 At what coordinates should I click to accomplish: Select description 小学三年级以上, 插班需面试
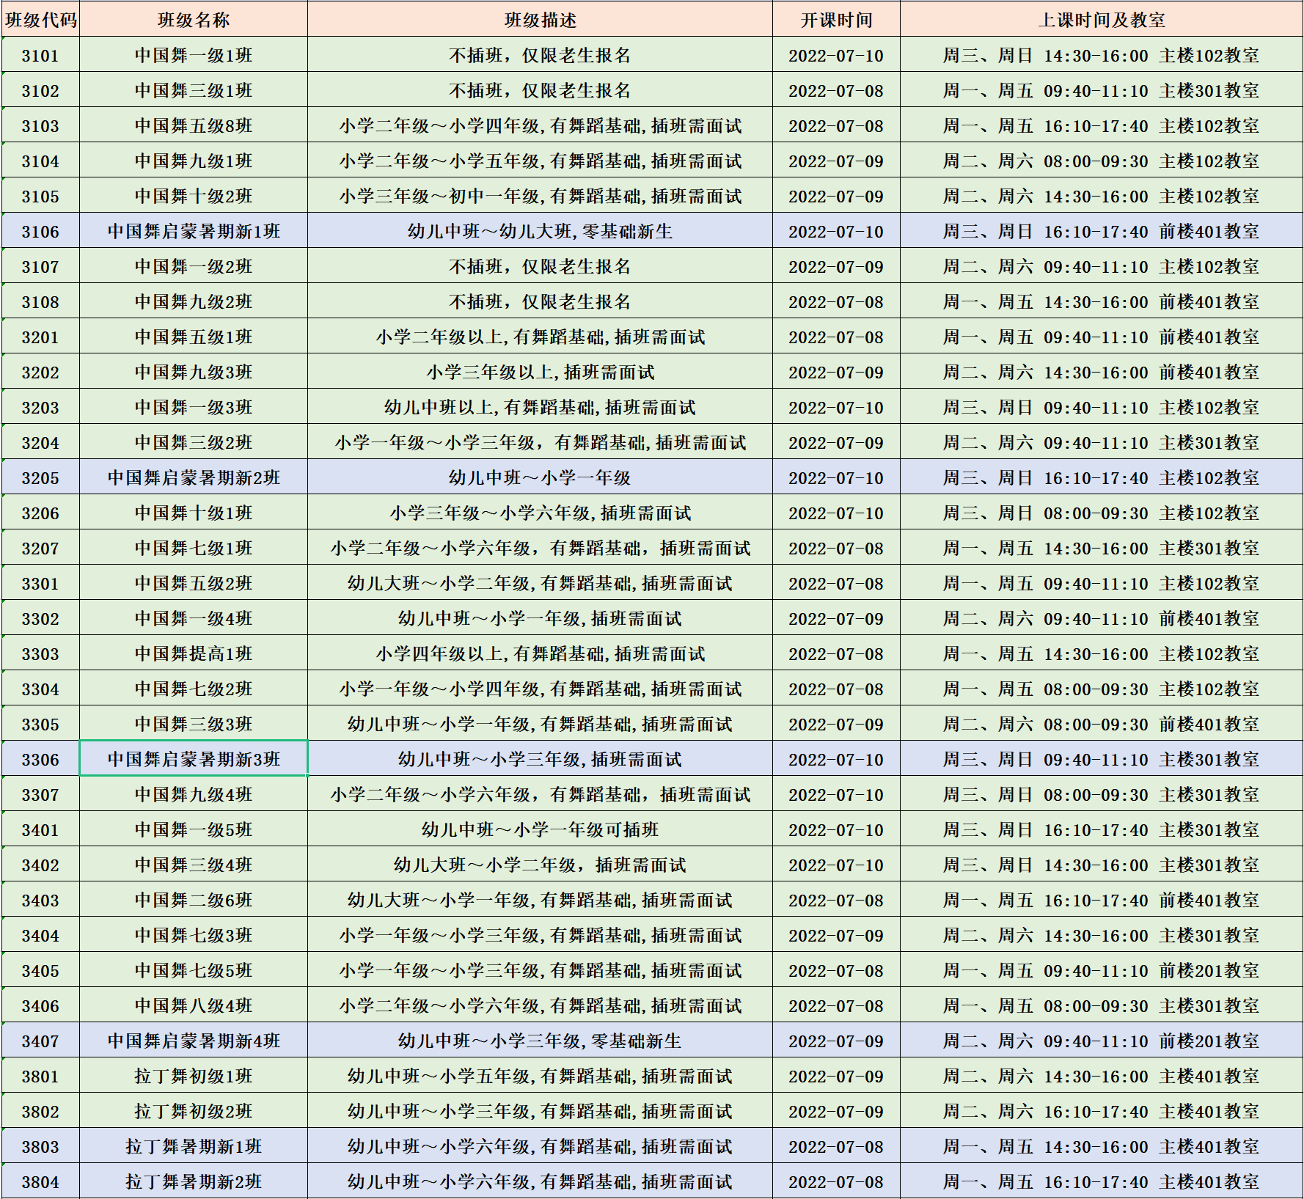540,373
